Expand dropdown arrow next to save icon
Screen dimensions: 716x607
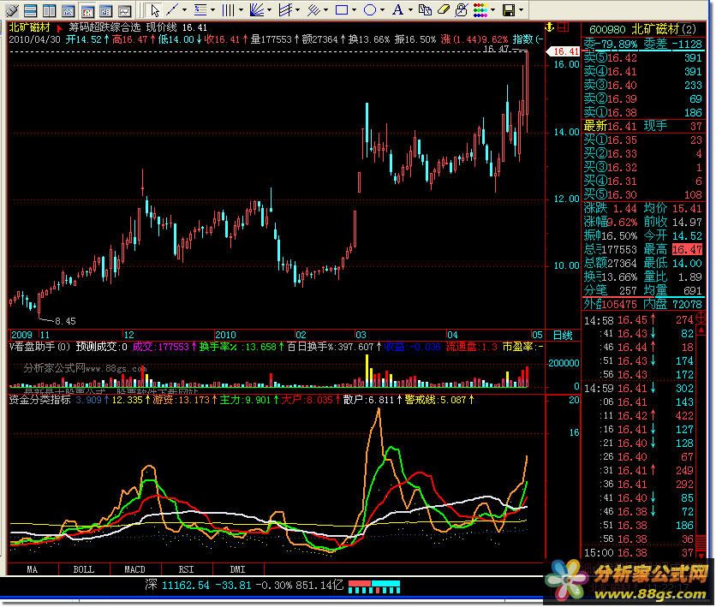point(522,10)
